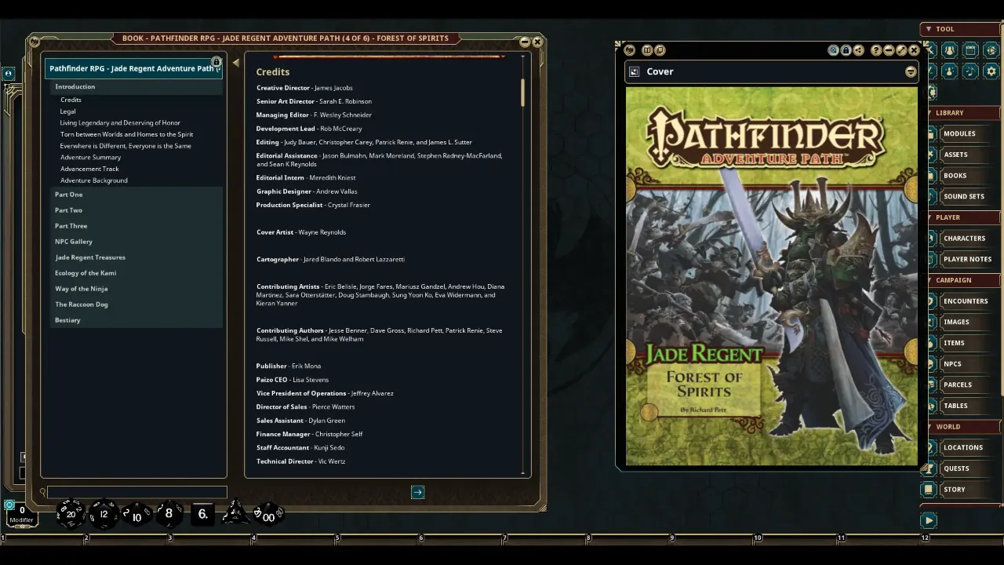
Task: Open the Adventure Summary page
Action: pyautogui.click(x=91, y=158)
